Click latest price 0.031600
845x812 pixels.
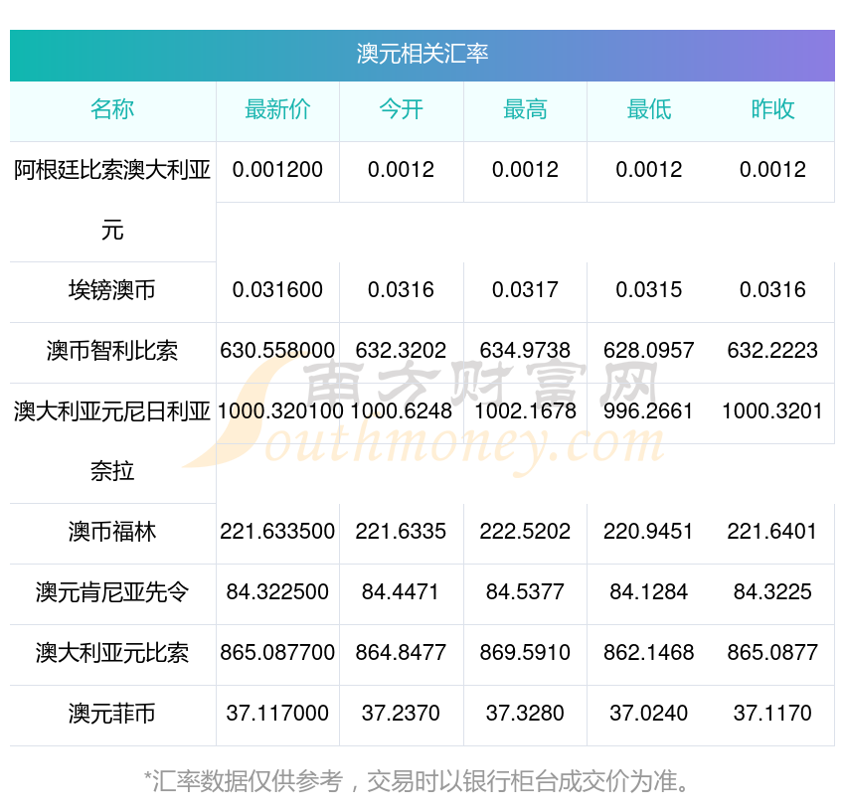click(x=277, y=290)
